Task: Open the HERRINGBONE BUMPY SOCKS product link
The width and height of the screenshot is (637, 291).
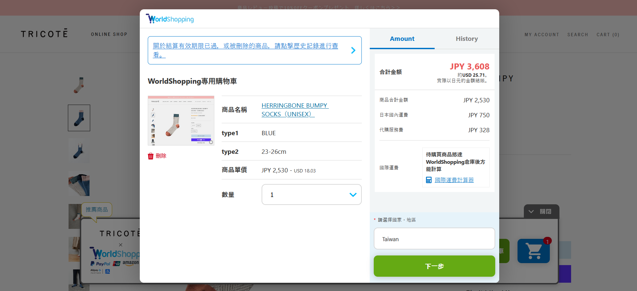Action: (295, 110)
